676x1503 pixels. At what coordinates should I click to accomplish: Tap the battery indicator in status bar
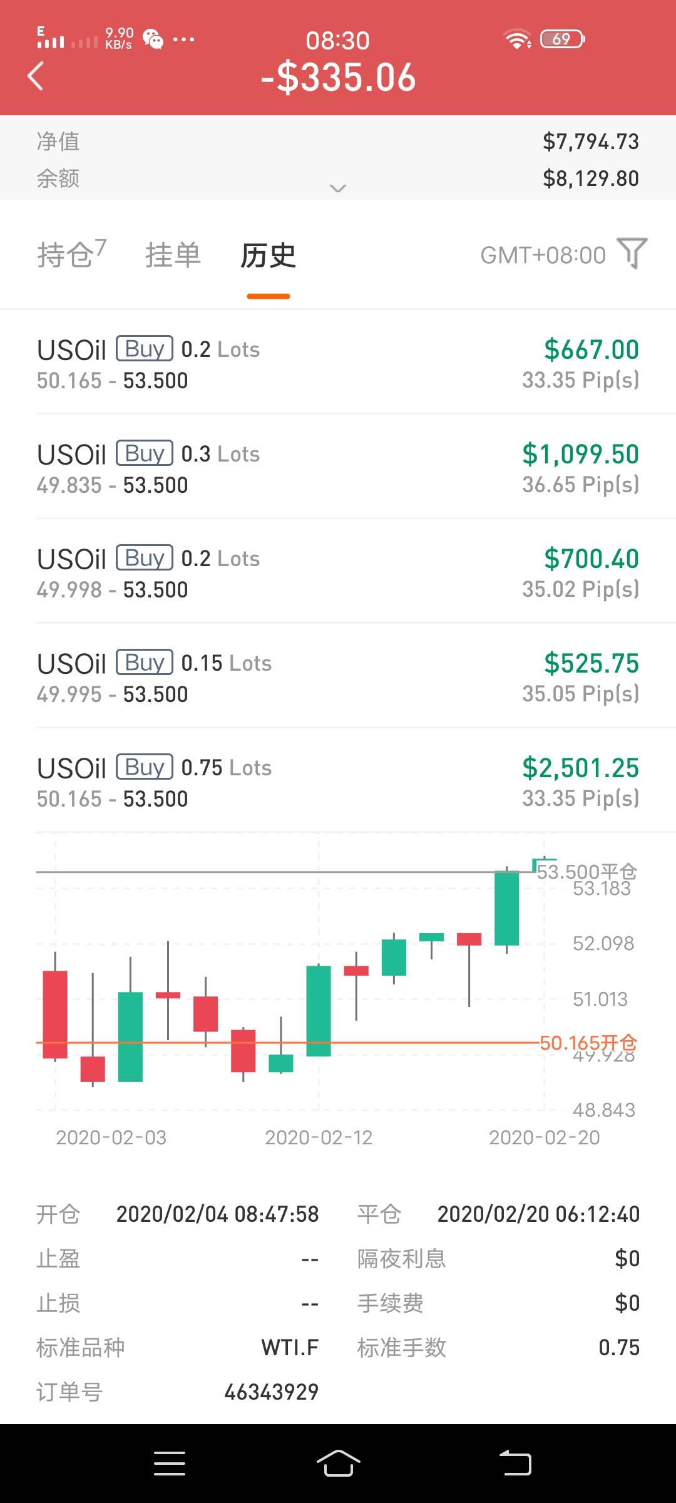click(562, 39)
